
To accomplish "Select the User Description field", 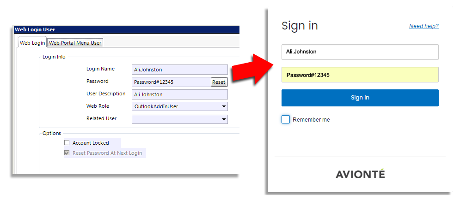I will coord(179,94).
